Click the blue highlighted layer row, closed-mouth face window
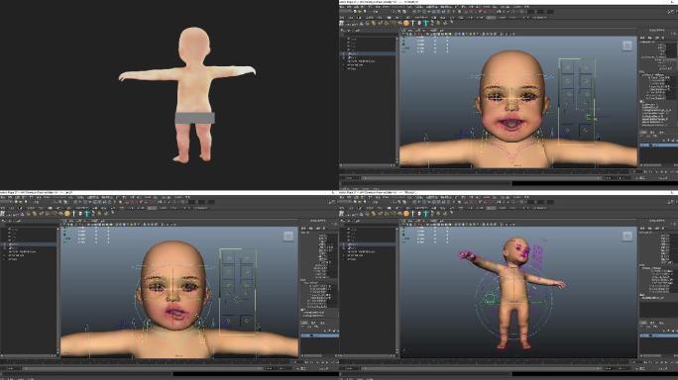The width and height of the screenshot is (678, 380). pos(319,335)
